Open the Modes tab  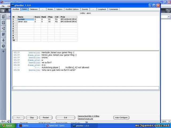click(x=50, y=9)
